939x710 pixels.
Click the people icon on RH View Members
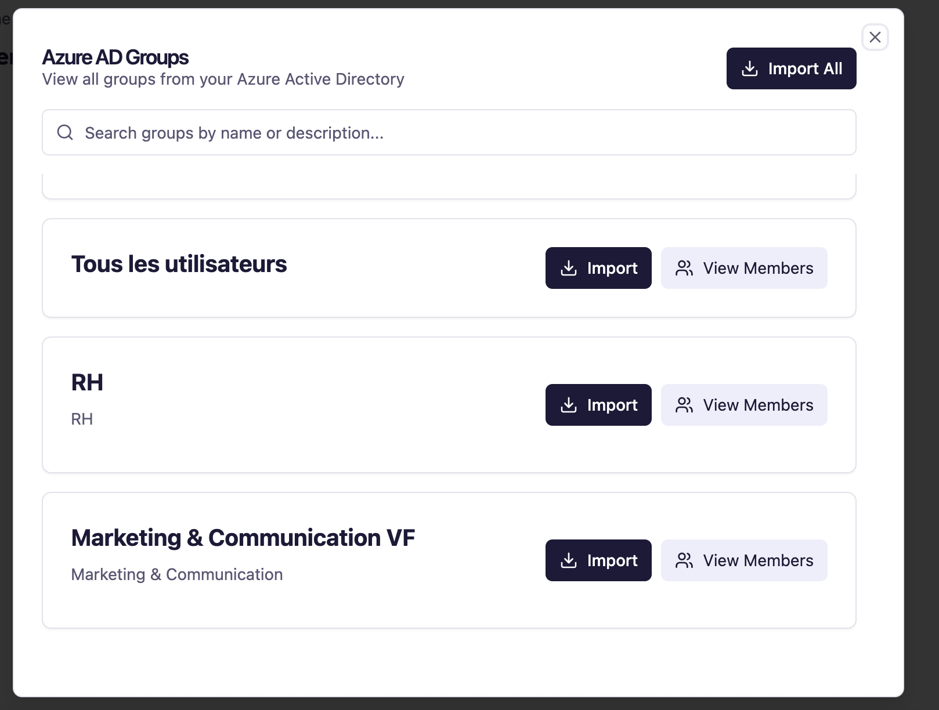tap(684, 405)
